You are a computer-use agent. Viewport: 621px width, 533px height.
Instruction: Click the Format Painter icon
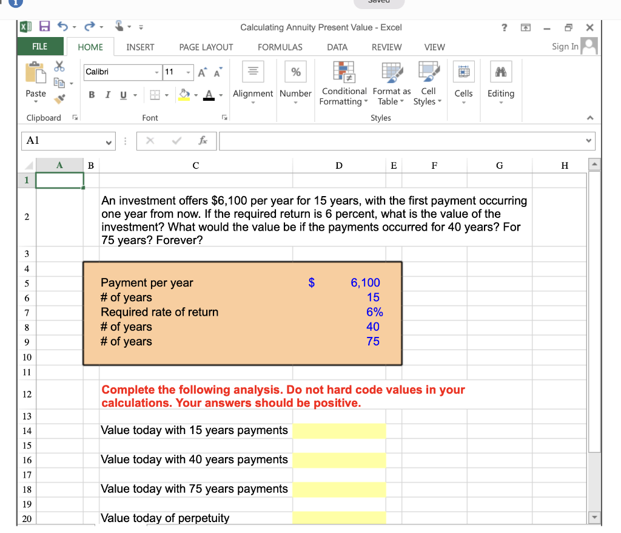pyautogui.click(x=59, y=97)
